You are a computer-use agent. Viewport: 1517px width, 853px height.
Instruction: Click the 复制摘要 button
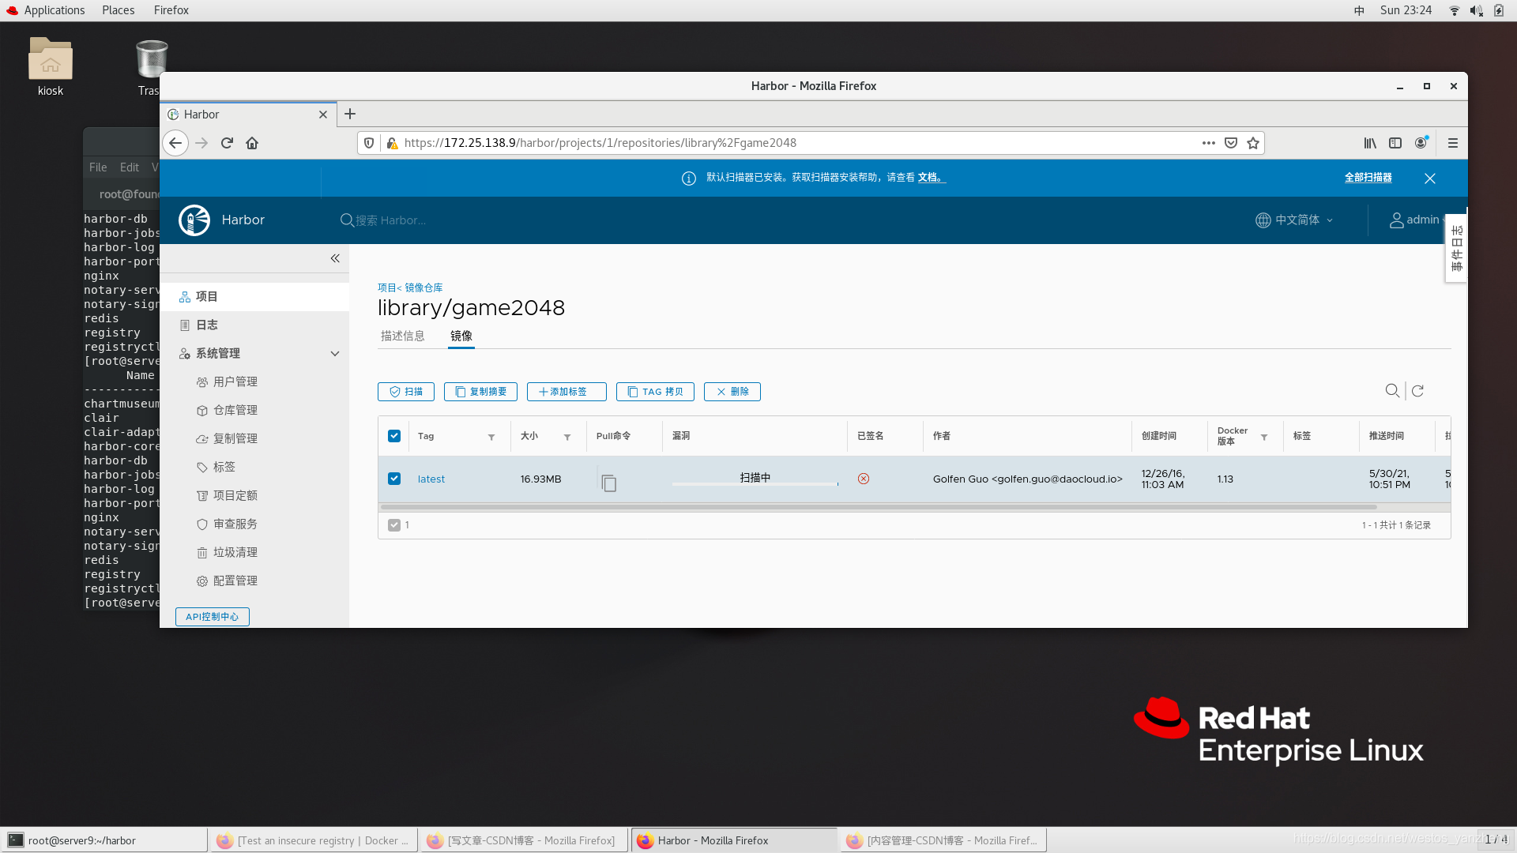(x=480, y=392)
